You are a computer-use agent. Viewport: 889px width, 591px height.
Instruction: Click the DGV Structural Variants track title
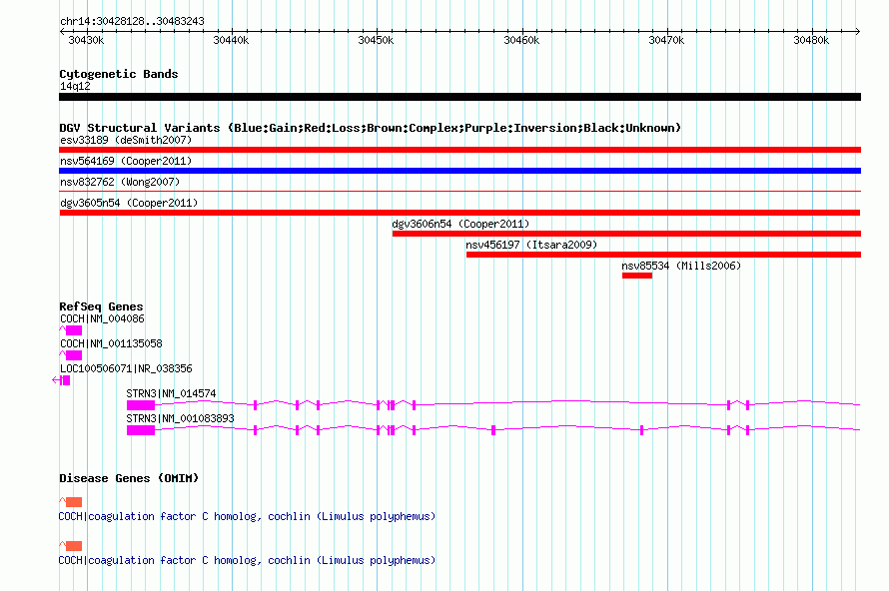coord(370,128)
